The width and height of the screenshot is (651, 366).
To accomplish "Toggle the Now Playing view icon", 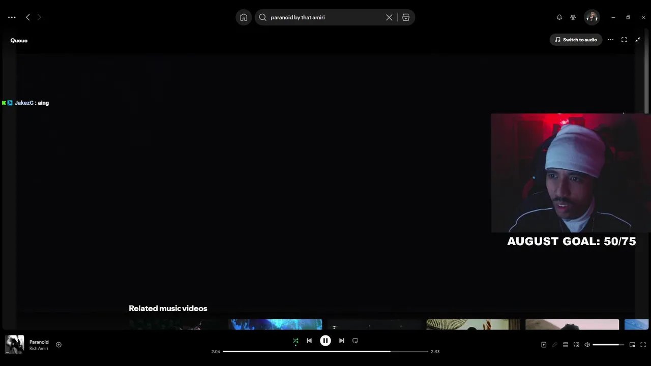I will click(x=544, y=345).
